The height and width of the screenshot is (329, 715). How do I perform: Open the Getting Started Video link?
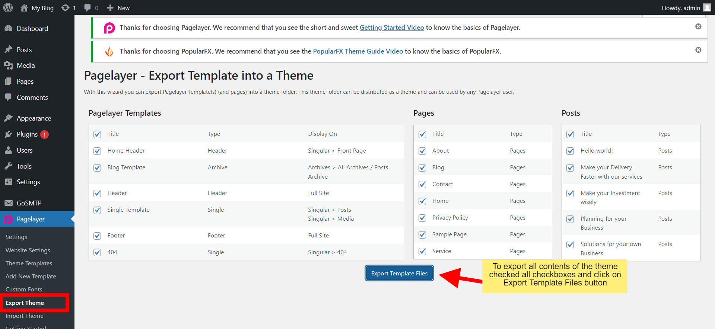392,28
